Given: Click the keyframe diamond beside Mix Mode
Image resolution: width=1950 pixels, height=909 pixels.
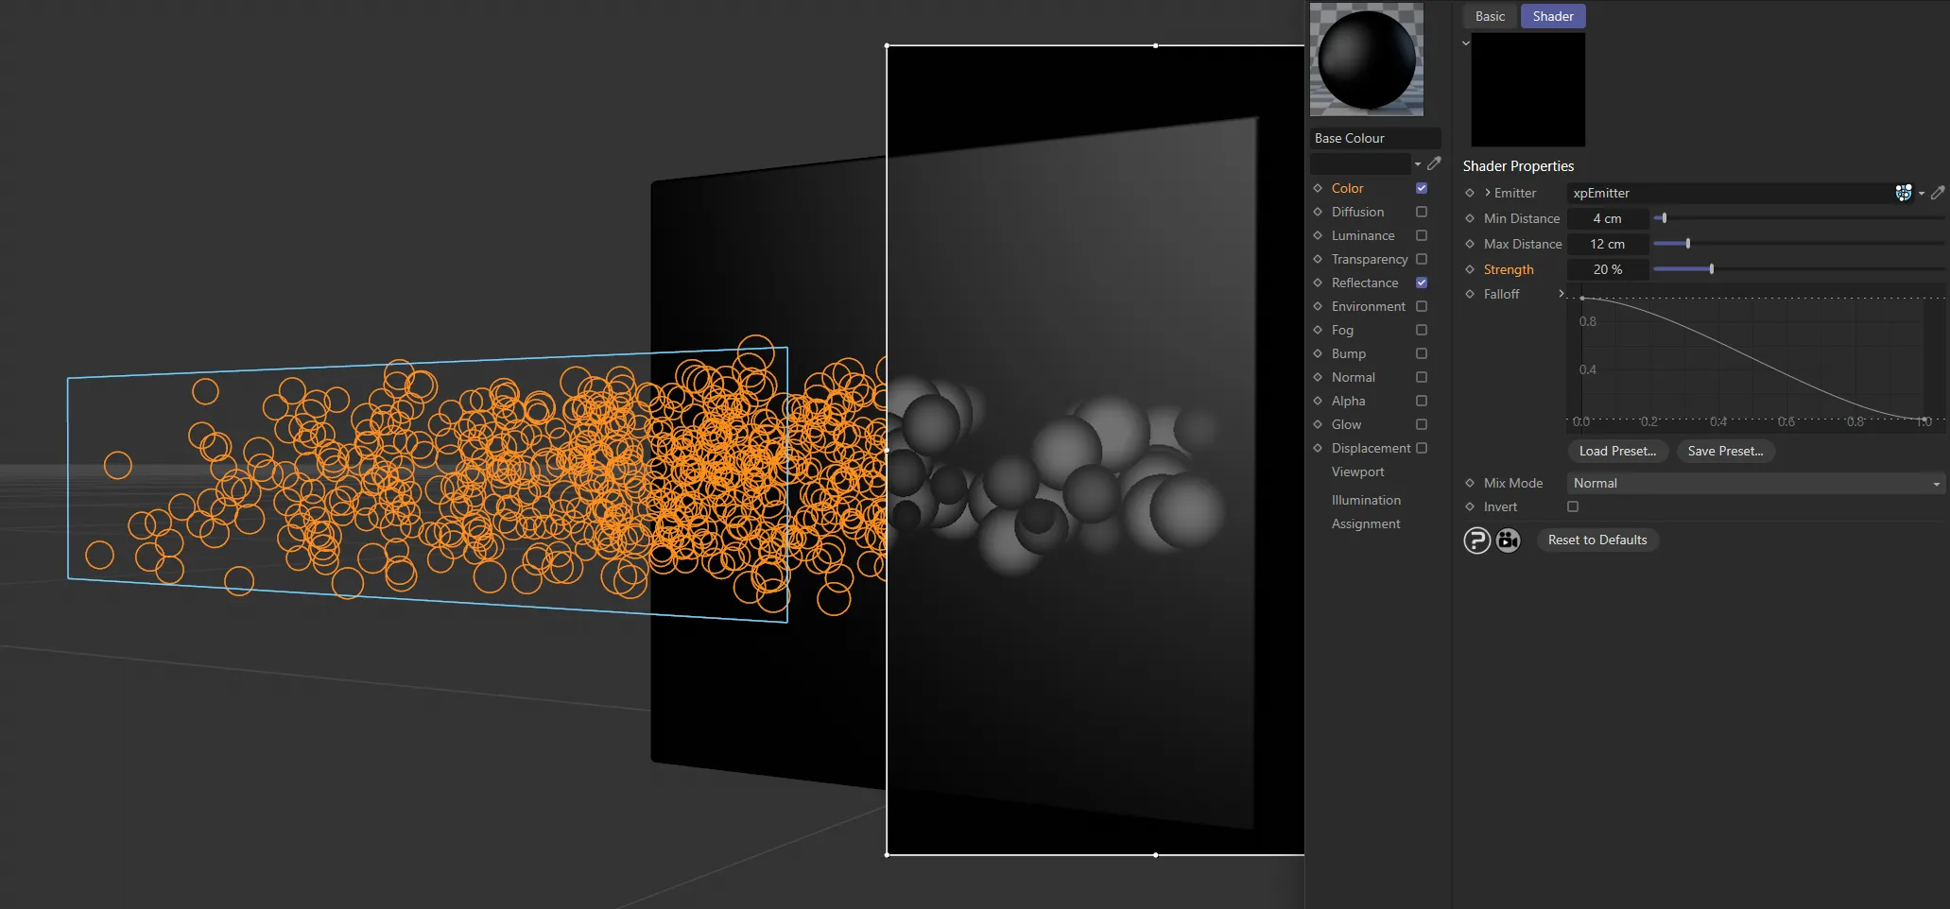Looking at the screenshot, I should [x=1470, y=483].
